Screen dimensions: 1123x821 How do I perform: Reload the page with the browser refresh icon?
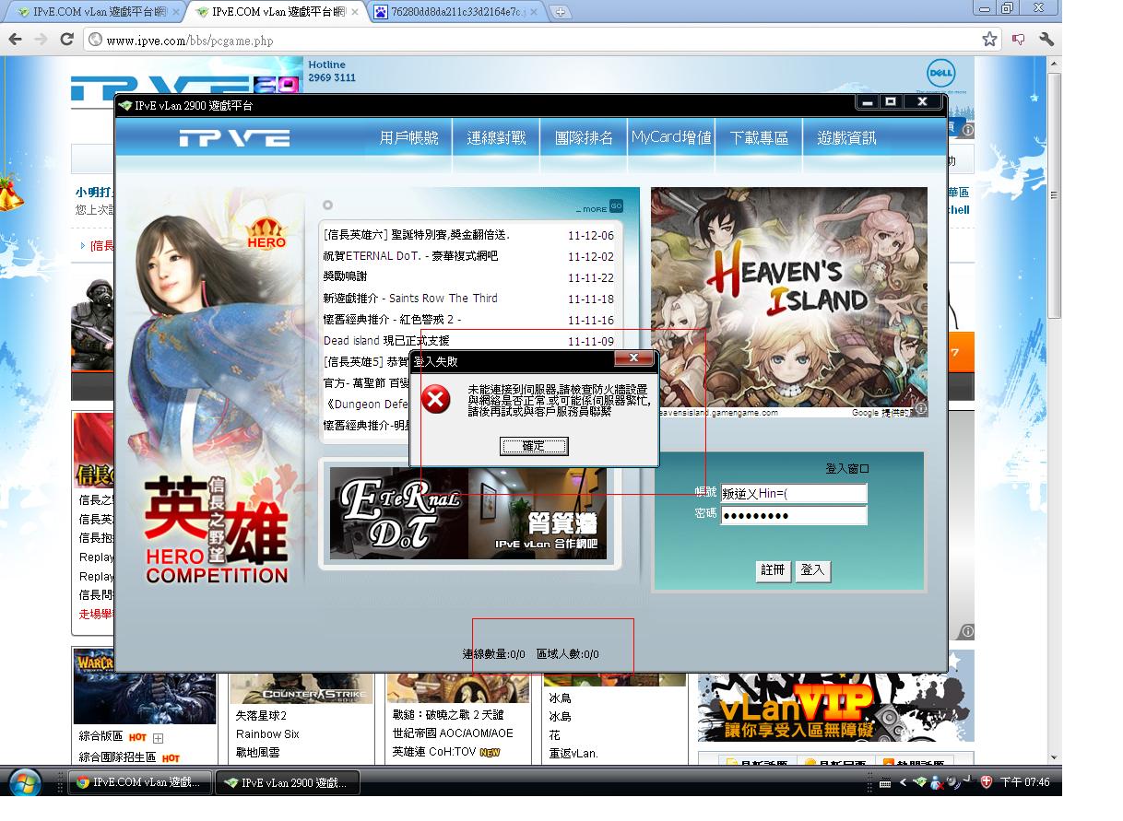tap(66, 39)
